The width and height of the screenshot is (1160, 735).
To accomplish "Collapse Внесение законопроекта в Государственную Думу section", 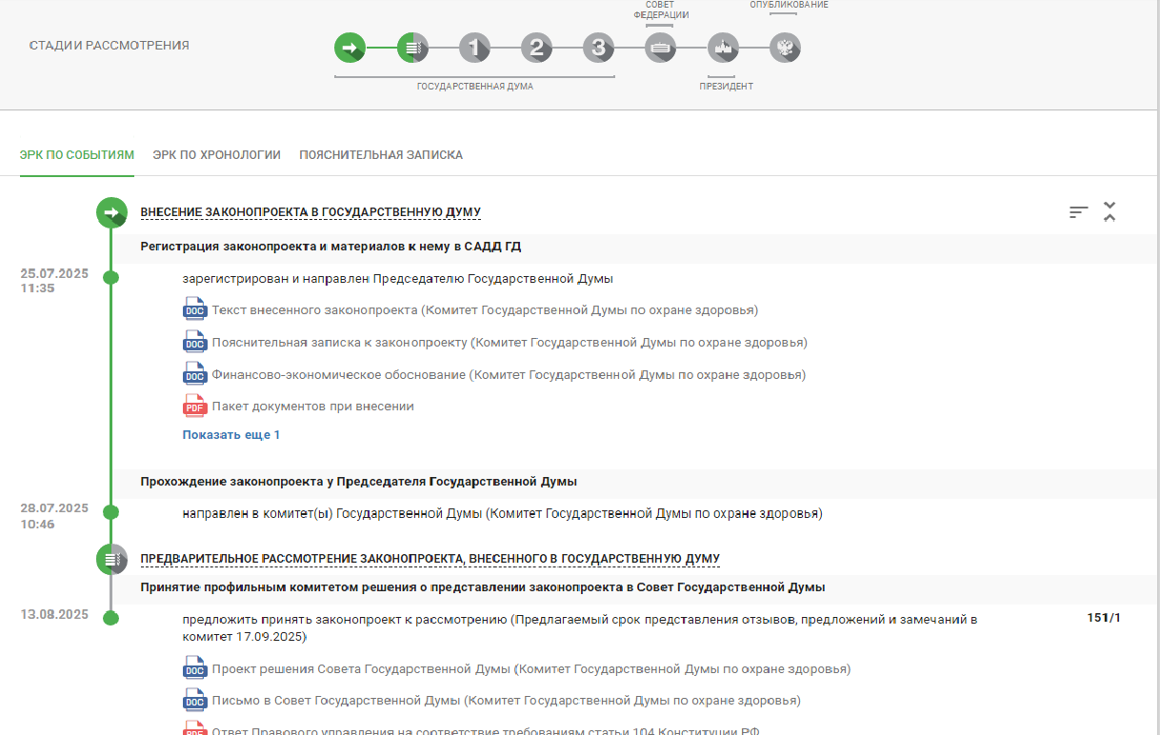I will click(x=310, y=212).
